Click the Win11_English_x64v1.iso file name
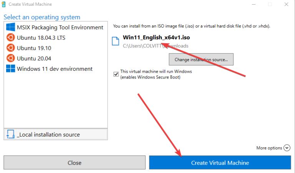295x173 pixels. pos(156,38)
